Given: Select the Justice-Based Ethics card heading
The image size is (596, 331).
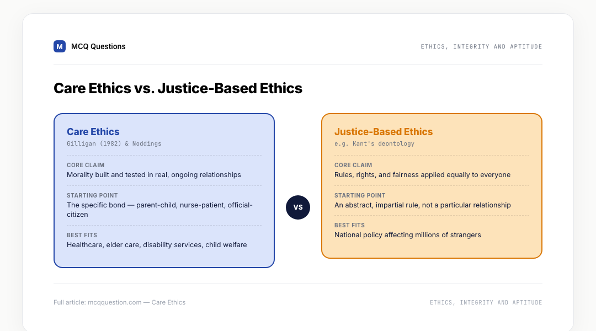Looking at the screenshot, I should click(x=384, y=131).
